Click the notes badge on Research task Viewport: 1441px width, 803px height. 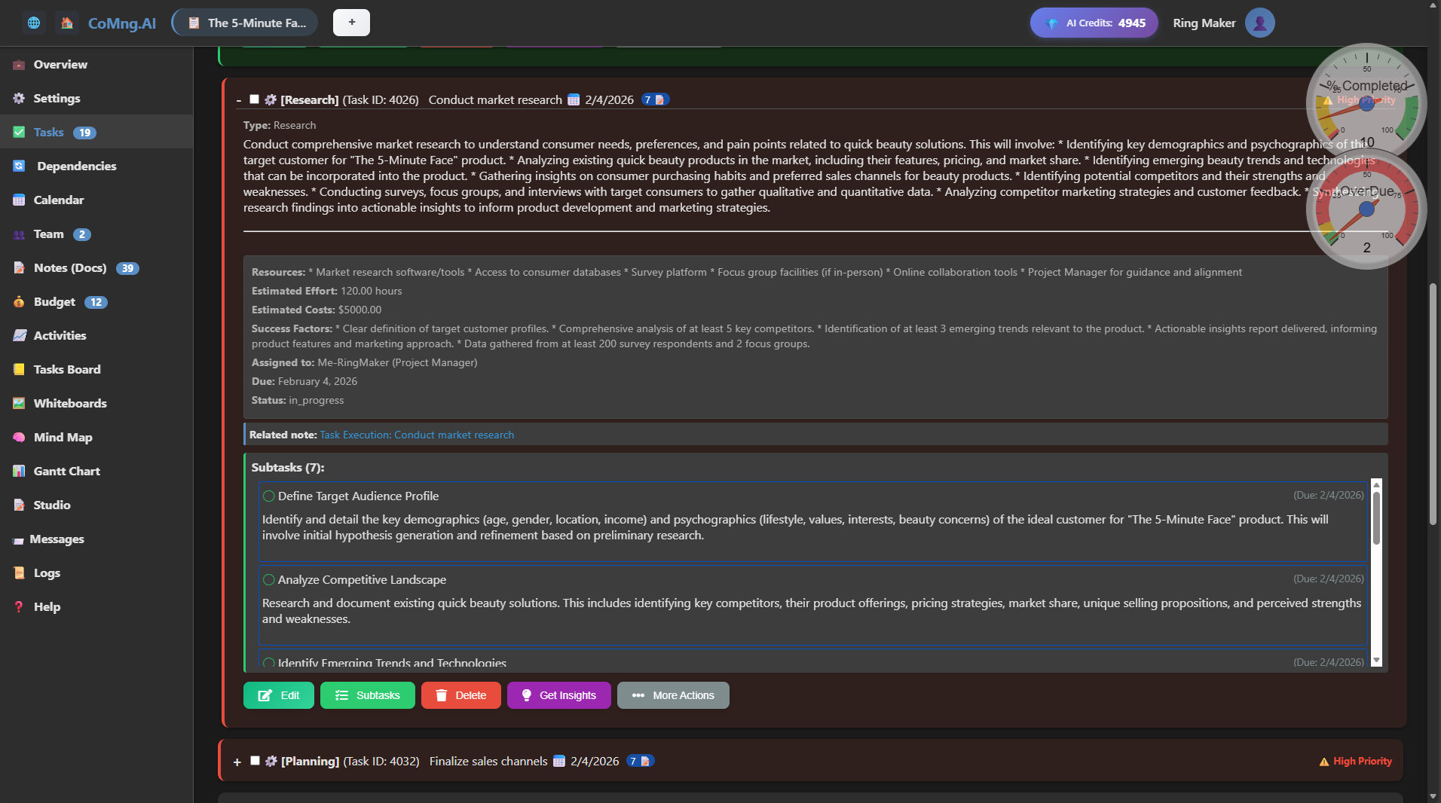tap(654, 99)
